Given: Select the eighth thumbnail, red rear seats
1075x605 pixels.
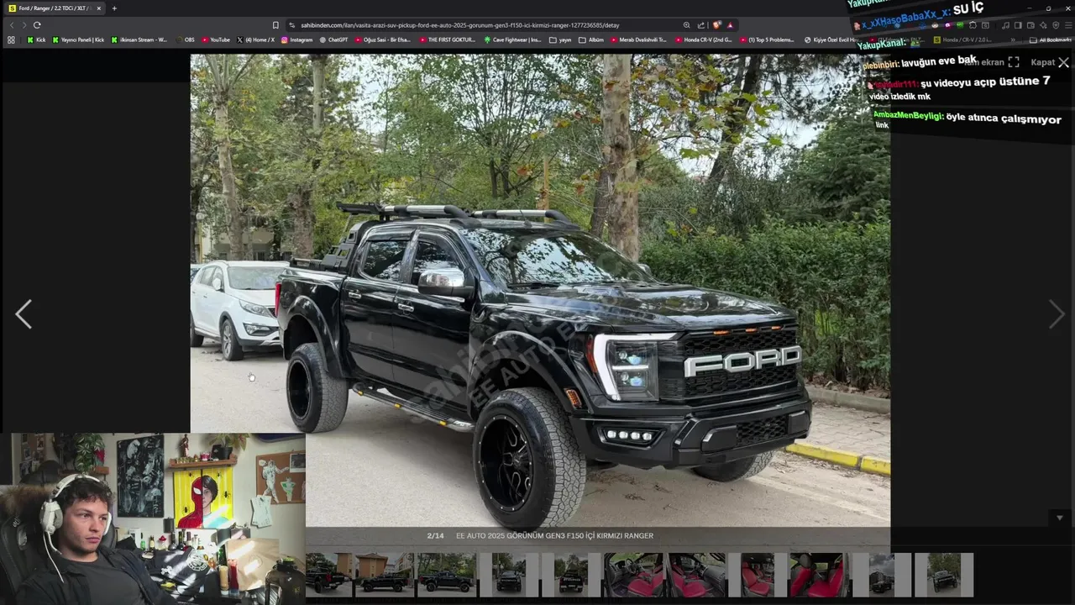Looking at the screenshot, I should click(x=758, y=575).
